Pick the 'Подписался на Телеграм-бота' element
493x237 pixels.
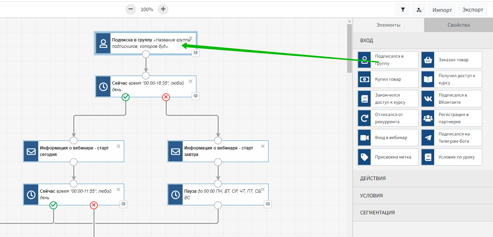coord(451,138)
